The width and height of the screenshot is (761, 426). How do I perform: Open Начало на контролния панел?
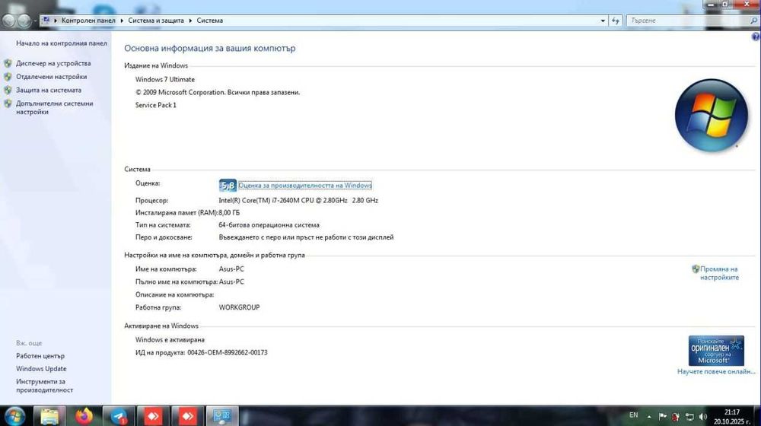tap(61, 43)
